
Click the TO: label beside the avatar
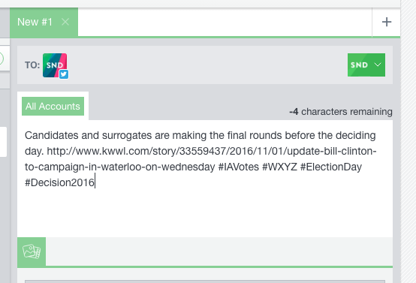point(32,65)
